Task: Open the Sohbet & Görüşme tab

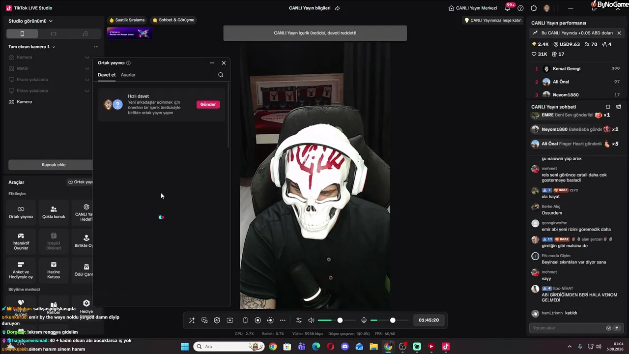Action: [173, 20]
